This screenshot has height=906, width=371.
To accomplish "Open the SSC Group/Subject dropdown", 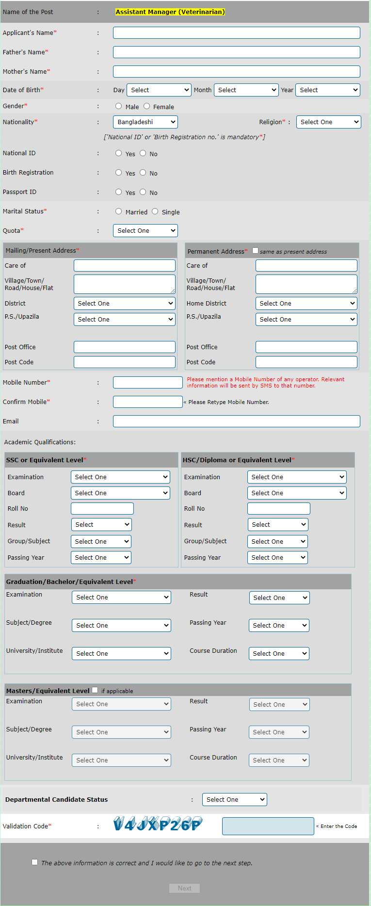I will (101, 542).
